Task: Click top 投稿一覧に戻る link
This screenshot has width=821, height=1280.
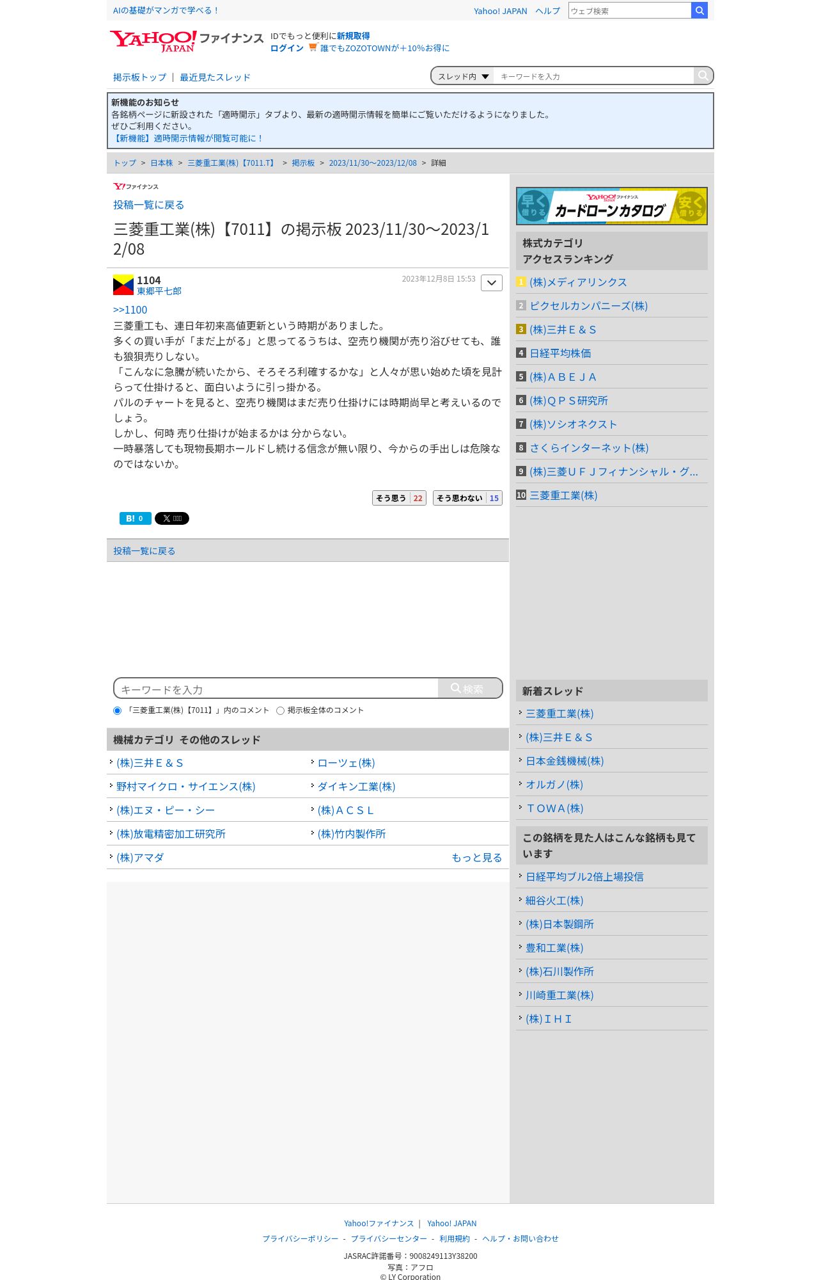Action: click(148, 205)
